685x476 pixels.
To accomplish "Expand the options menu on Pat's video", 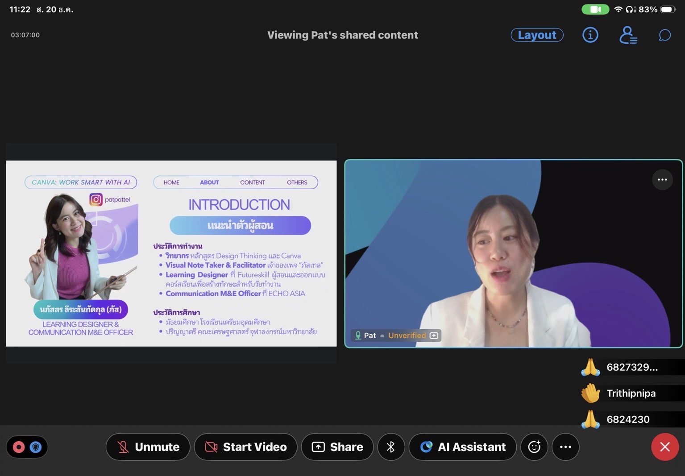I will (x=662, y=180).
